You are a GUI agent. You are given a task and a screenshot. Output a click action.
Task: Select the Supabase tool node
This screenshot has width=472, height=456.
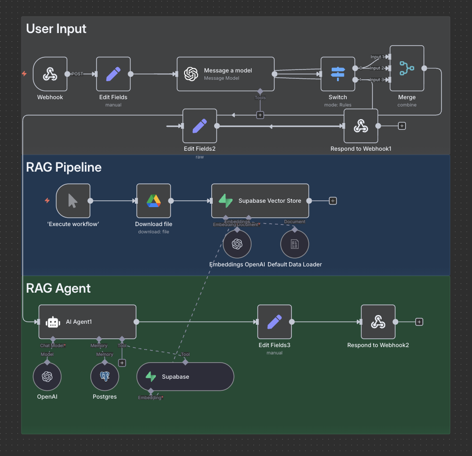(x=185, y=377)
